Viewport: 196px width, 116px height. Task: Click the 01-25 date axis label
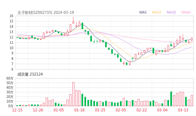click(x=100, y=110)
